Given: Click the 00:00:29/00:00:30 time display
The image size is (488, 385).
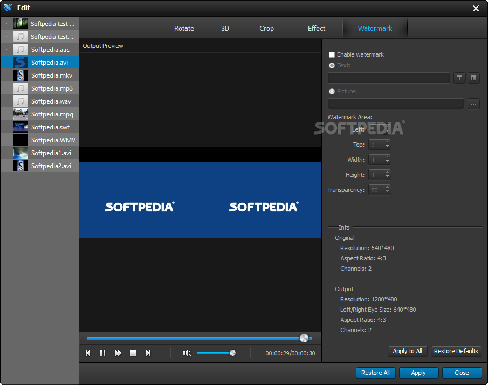Looking at the screenshot, I should 290,353.
